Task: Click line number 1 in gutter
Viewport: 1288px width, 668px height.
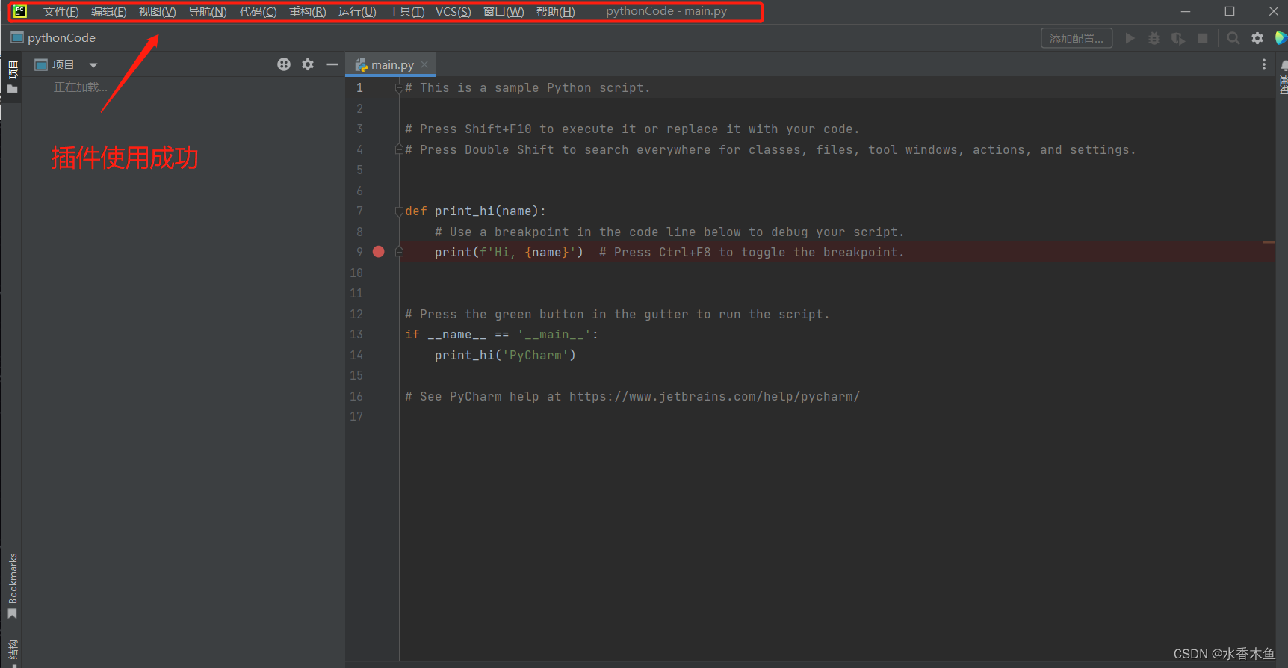Action: 359,87
